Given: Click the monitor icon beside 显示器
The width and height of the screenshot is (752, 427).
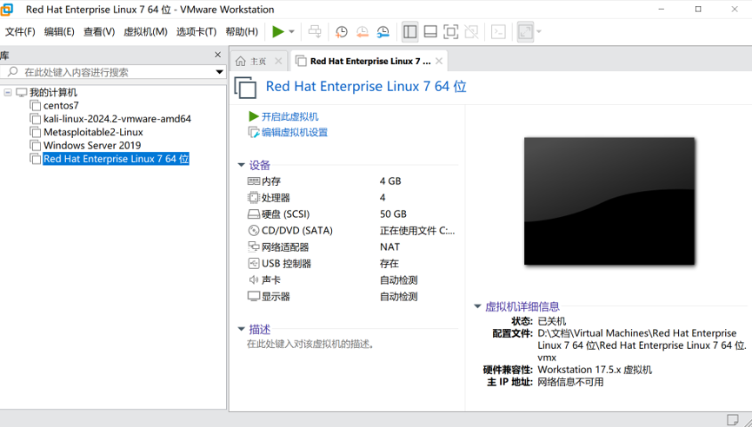Looking at the screenshot, I should (253, 296).
